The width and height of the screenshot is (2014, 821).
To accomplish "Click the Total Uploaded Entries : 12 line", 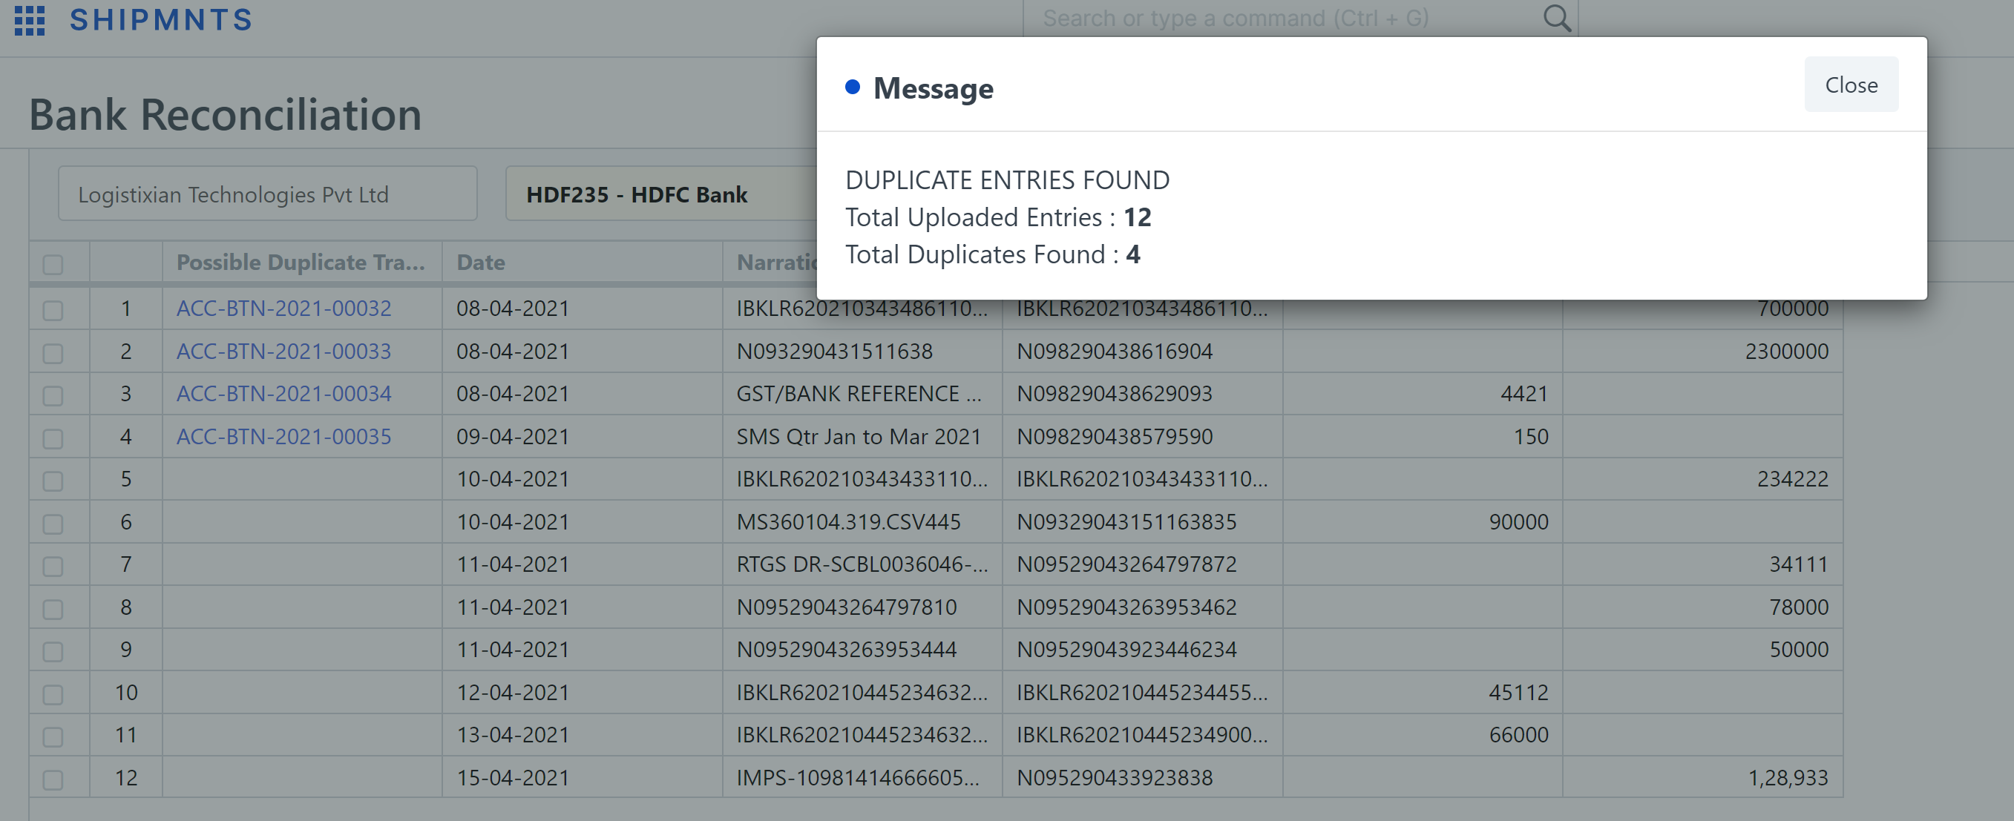I will tap(998, 217).
